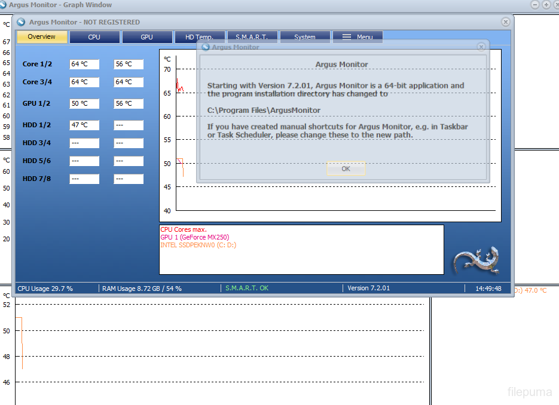Open the S.M.A.R.T. tab
The image size is (559, 405).
click(252, 37)
